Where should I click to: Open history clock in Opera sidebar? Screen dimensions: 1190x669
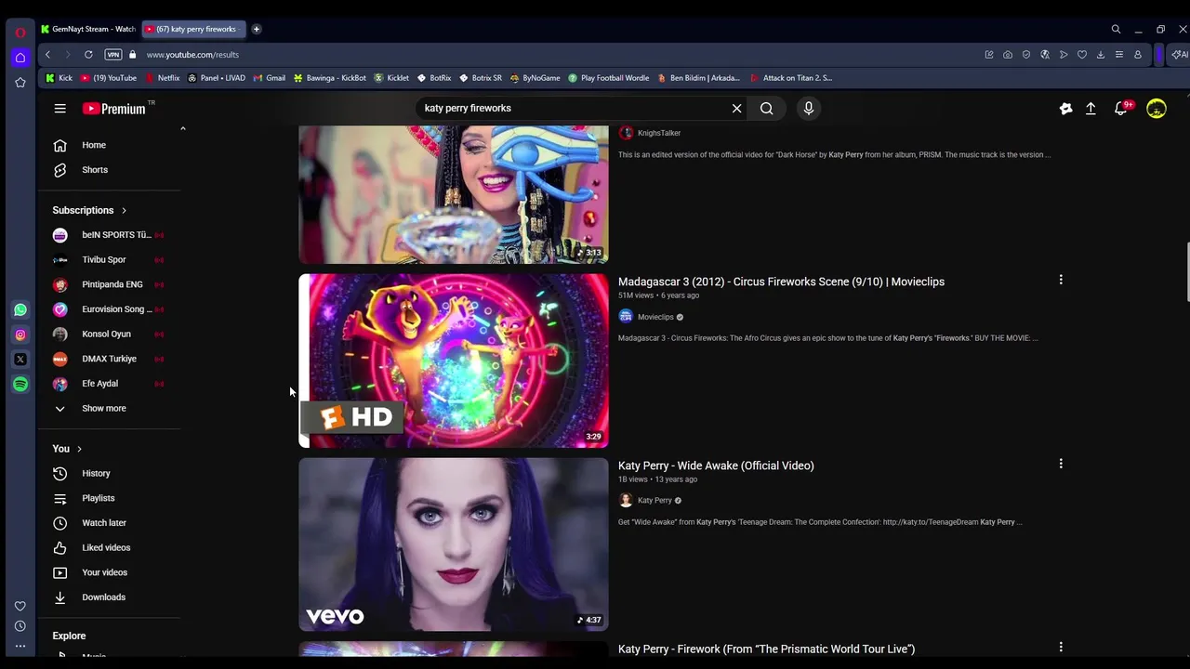tap(20, 626)
